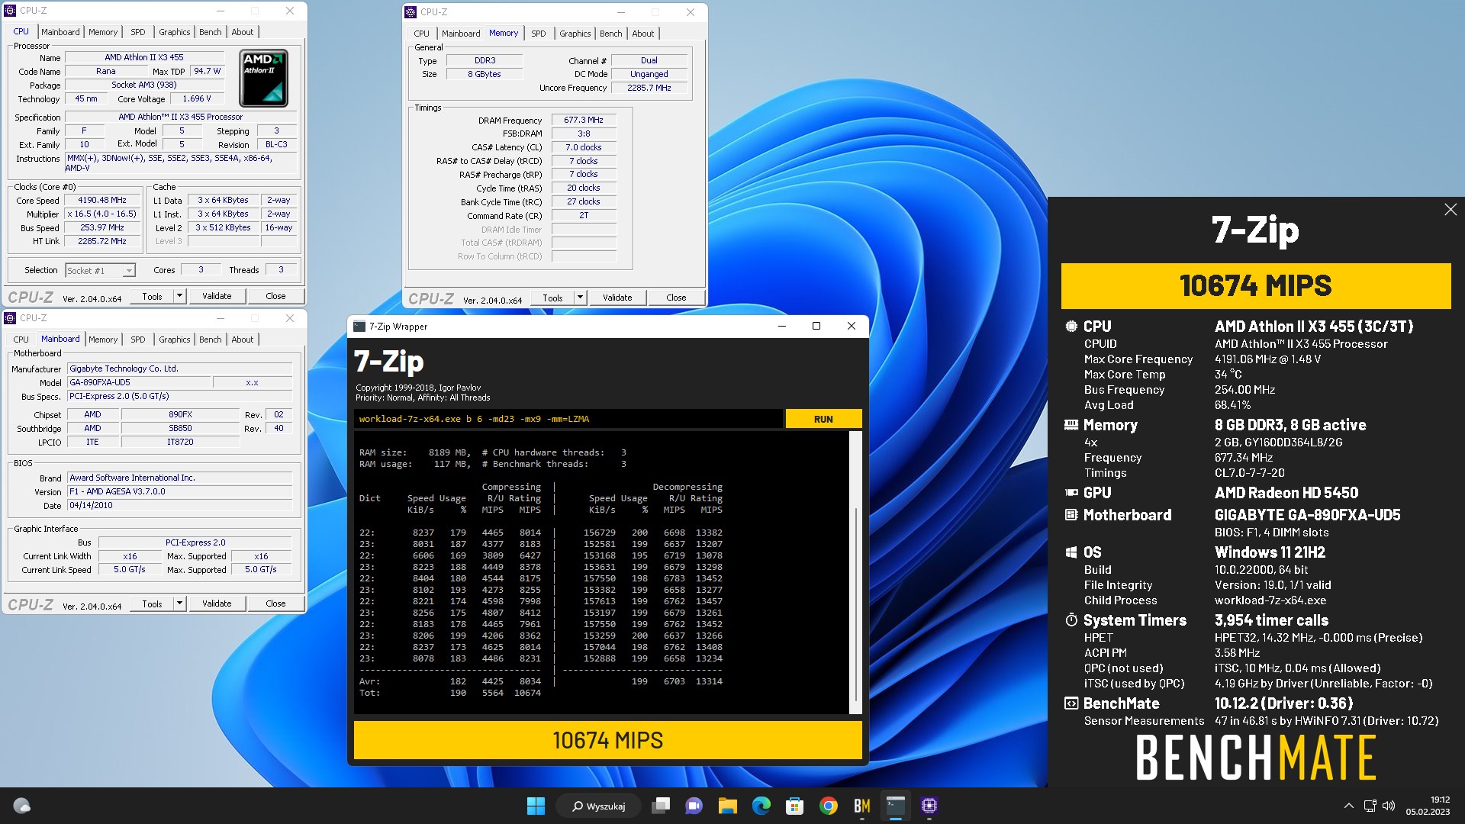Image resolution: width=1465 pixels, height=824 pixels.
Task: Click the Core Speed value 4190.48 MHz
Action: 102,200
